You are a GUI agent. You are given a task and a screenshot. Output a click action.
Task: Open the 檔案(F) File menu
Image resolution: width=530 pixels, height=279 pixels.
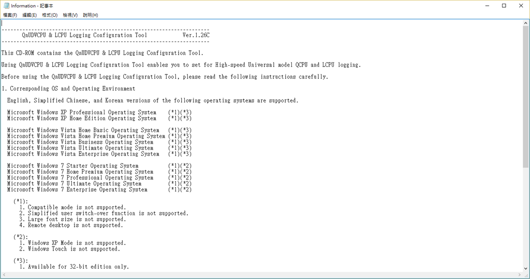click(x=10, y=15)
